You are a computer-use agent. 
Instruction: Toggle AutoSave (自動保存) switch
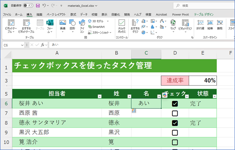28,6
